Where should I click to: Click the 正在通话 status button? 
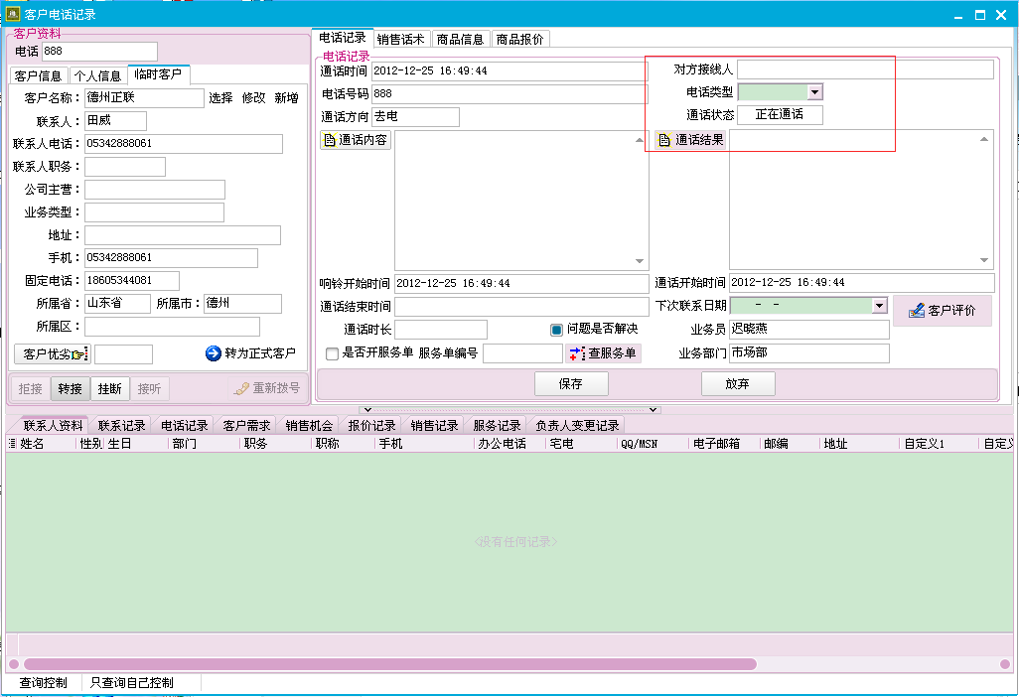(780, 115)
